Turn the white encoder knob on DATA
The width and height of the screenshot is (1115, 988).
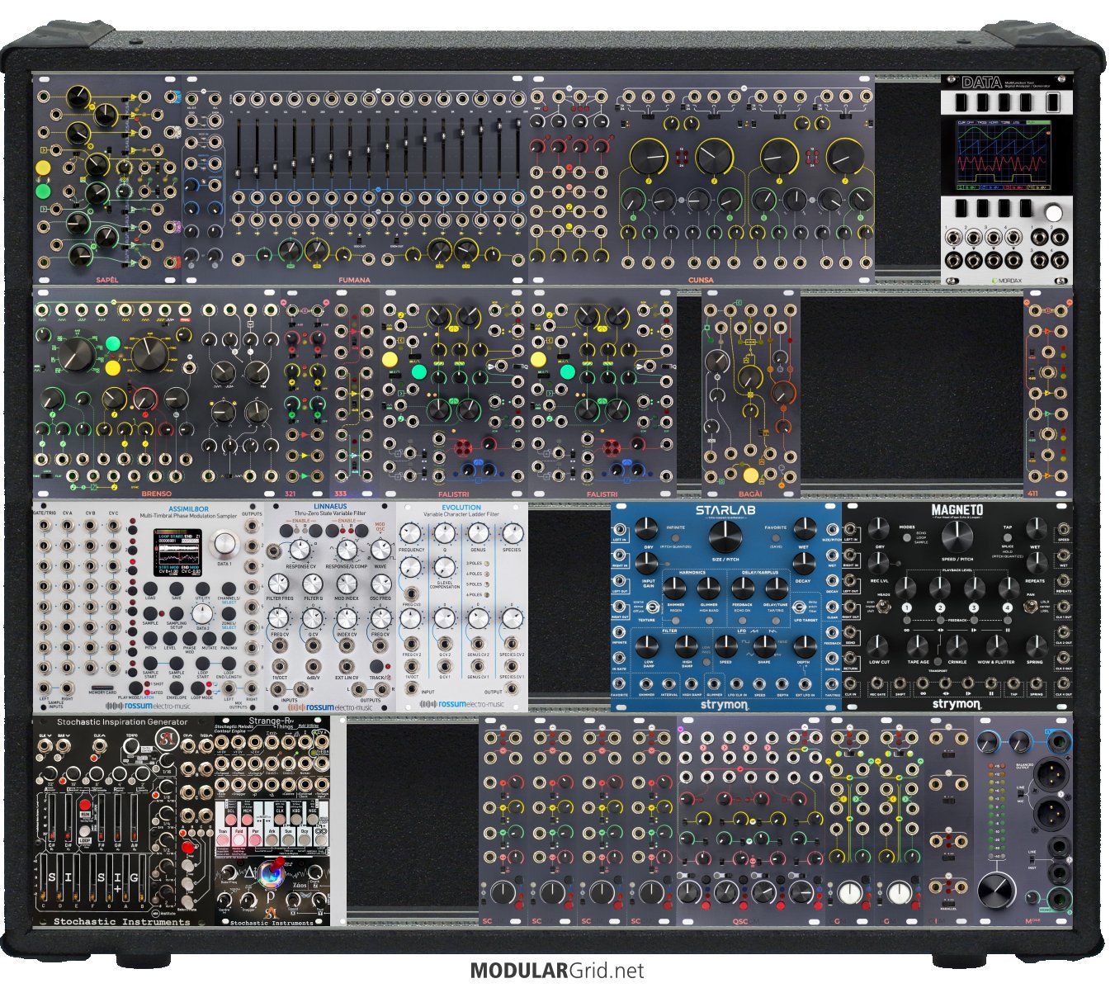click(x=1052, y=214)
